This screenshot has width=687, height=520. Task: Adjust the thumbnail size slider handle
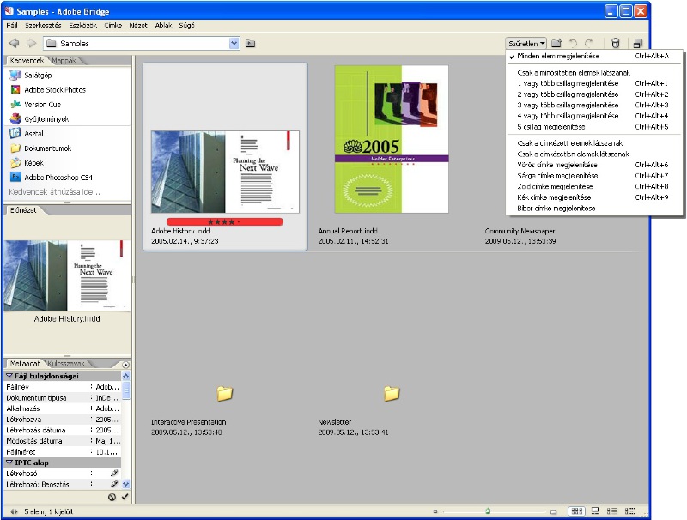click(x=488, y=511)
